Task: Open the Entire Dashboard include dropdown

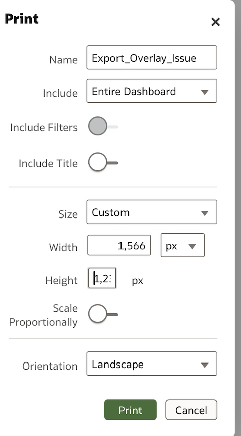Action: click(x=152, y=91)
